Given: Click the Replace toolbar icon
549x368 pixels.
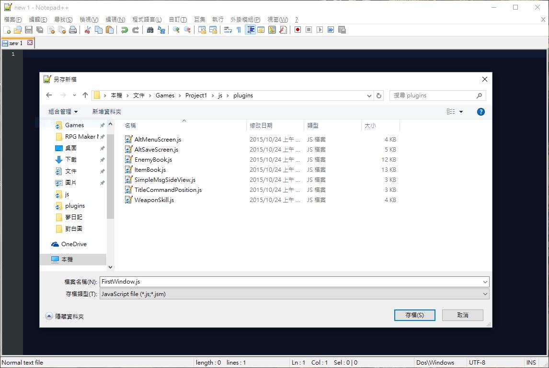Looking at the screenshot, I should [x=161, y=30].
